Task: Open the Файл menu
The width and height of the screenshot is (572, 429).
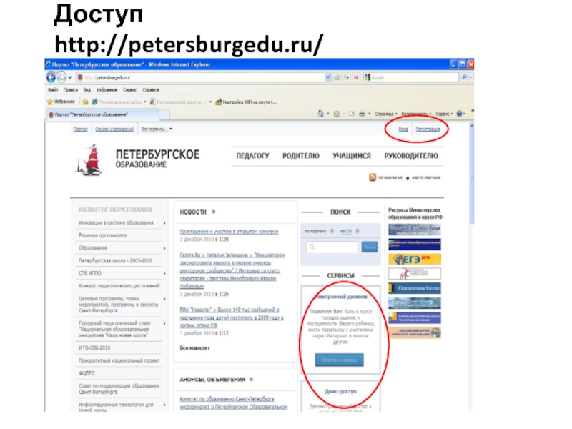Action: pyautogui.click(x=53, y=90)
